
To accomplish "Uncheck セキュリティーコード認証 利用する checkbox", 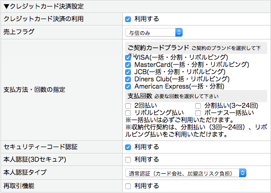I will [128, 147].
